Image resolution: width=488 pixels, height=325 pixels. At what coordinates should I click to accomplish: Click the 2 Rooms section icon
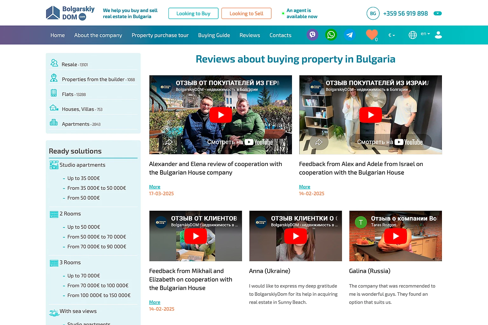[x=54, y=215]
